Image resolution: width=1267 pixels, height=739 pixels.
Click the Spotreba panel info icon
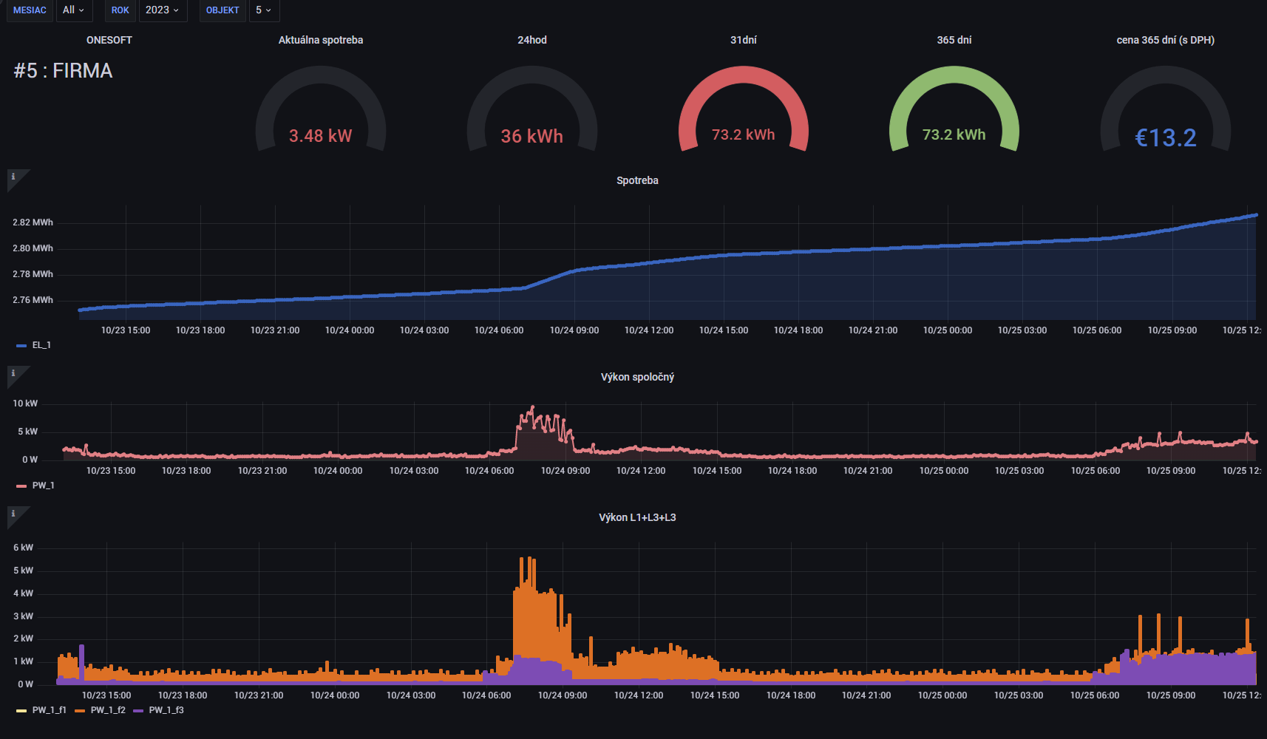(13, 177)
